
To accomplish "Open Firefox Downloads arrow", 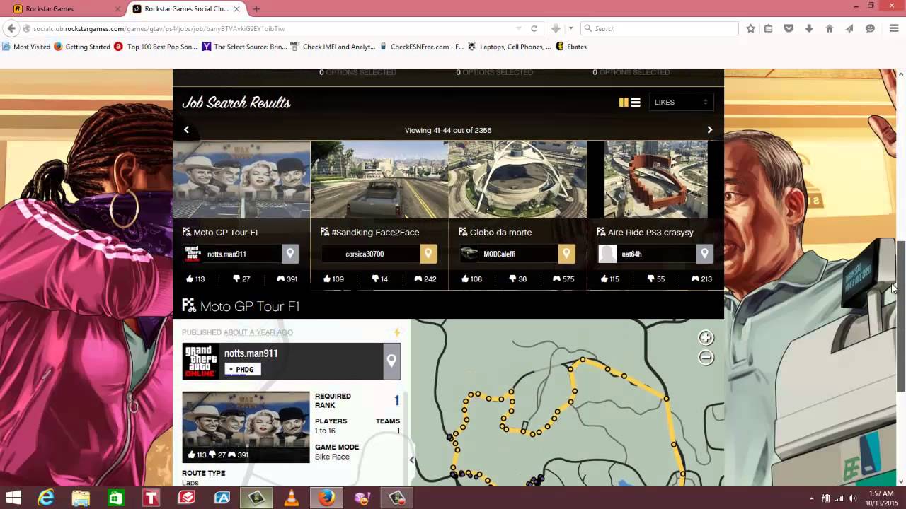I will click(808, 28).
